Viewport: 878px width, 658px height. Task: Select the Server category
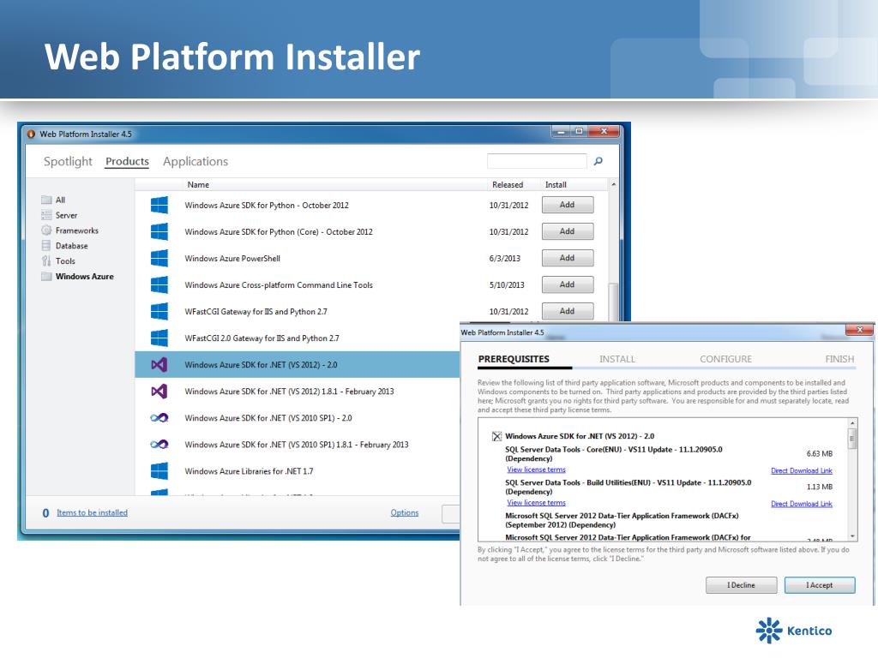pos(66,215)
